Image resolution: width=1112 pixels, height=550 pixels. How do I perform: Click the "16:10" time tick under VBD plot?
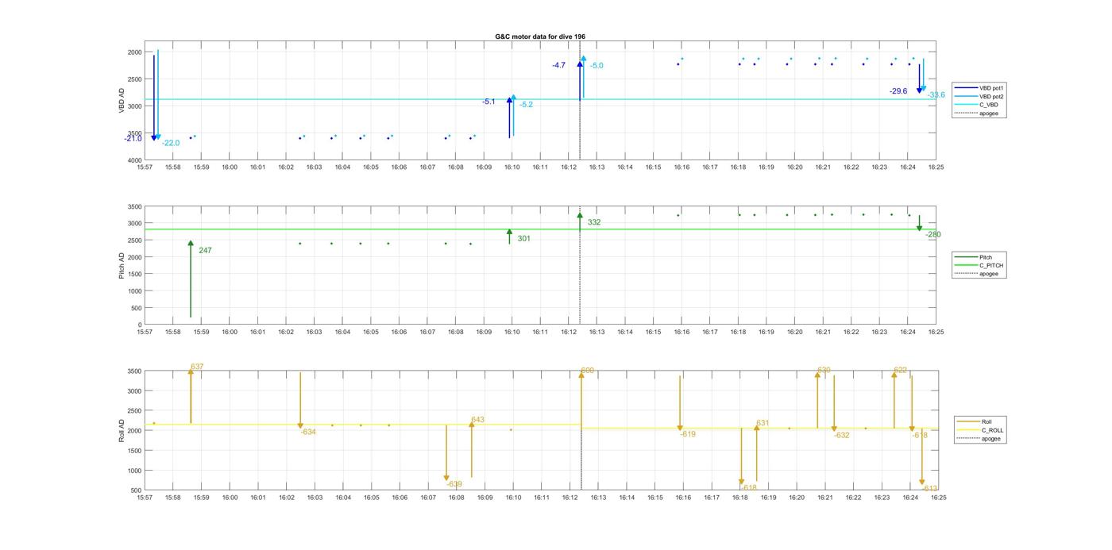coord(512,167)
